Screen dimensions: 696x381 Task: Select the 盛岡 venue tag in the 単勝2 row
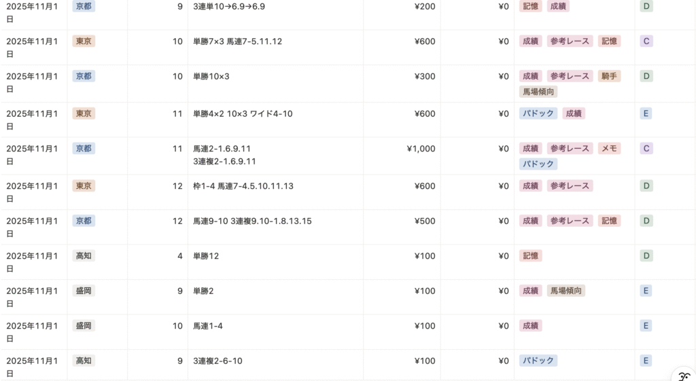pos(84,291)
